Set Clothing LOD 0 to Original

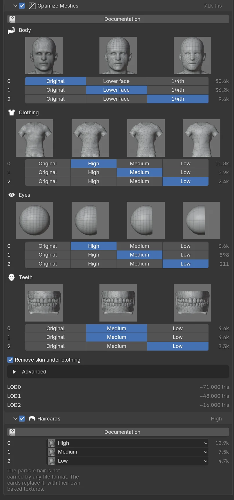click(48, 164)
